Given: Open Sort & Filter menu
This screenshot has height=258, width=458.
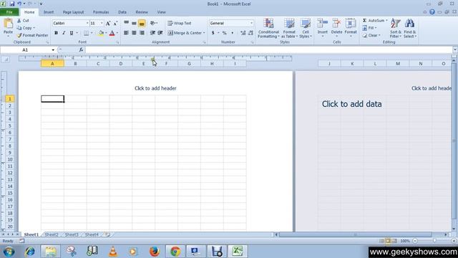Looking at the screenshot, I should tap(396, 28).
